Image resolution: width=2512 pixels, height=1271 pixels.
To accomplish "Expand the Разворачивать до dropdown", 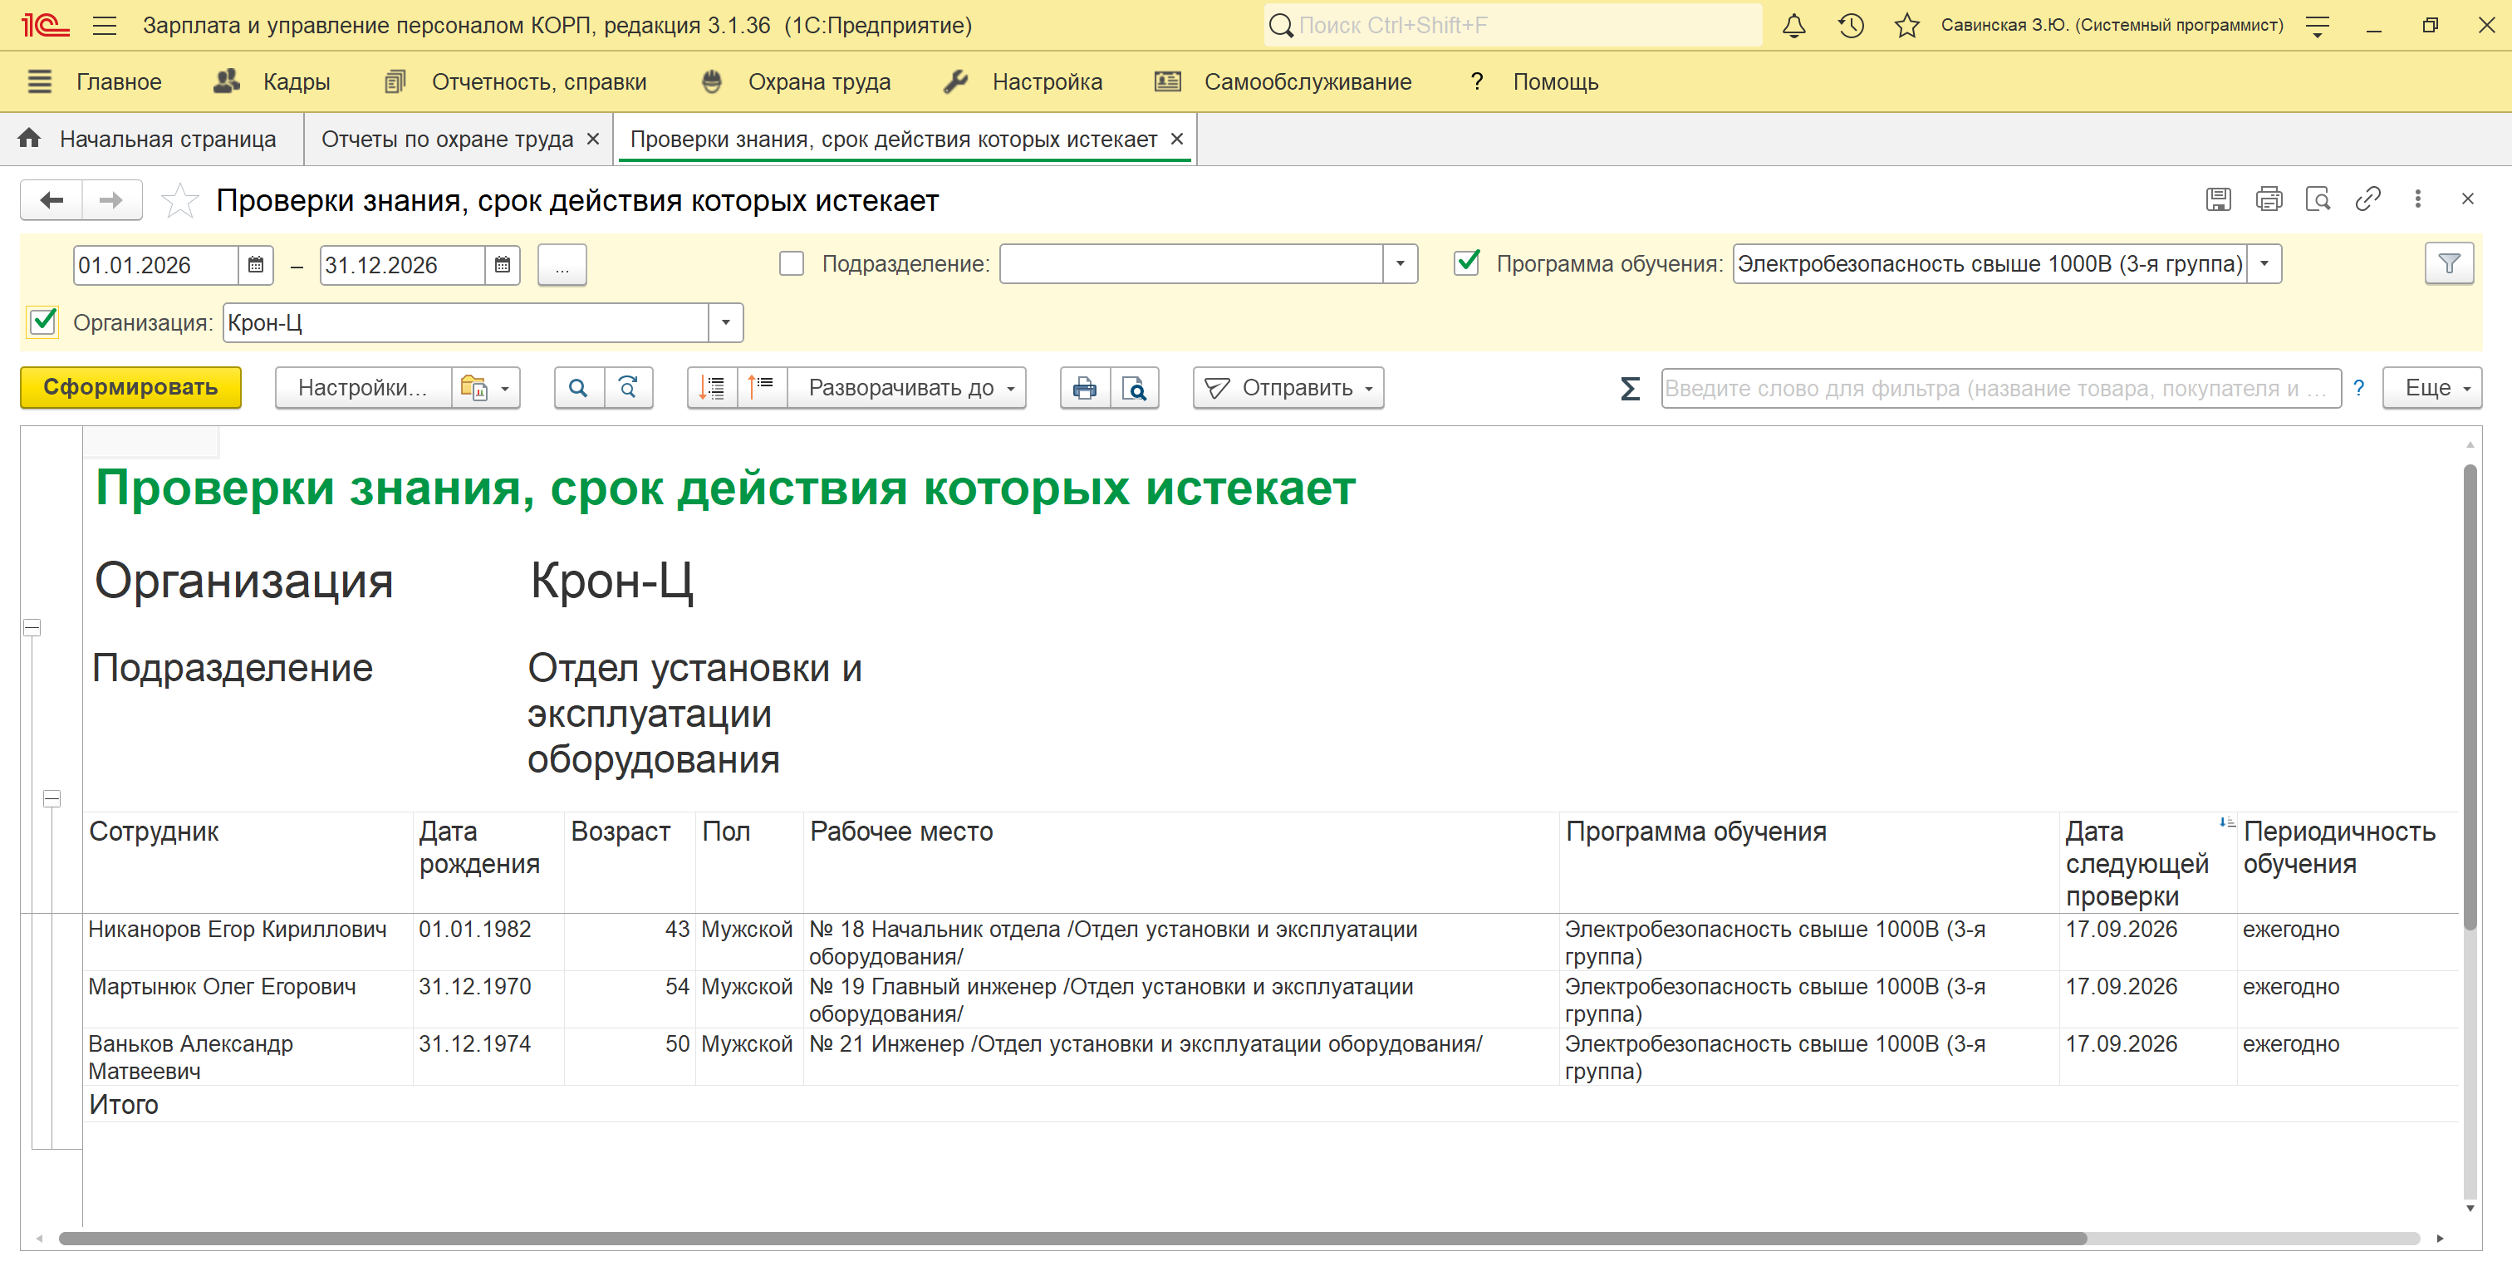I will [x=906, y=388].
